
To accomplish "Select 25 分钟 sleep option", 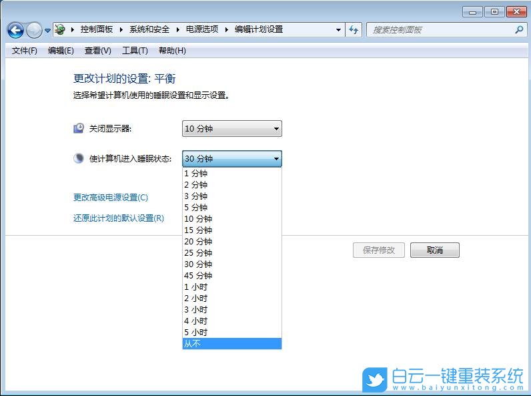I will 232,253.
